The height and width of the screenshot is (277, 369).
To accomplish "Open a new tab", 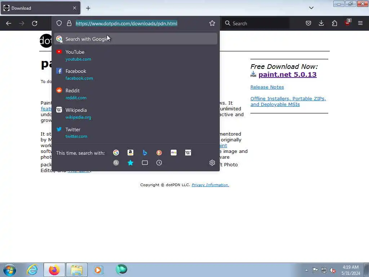I will 88,8.
